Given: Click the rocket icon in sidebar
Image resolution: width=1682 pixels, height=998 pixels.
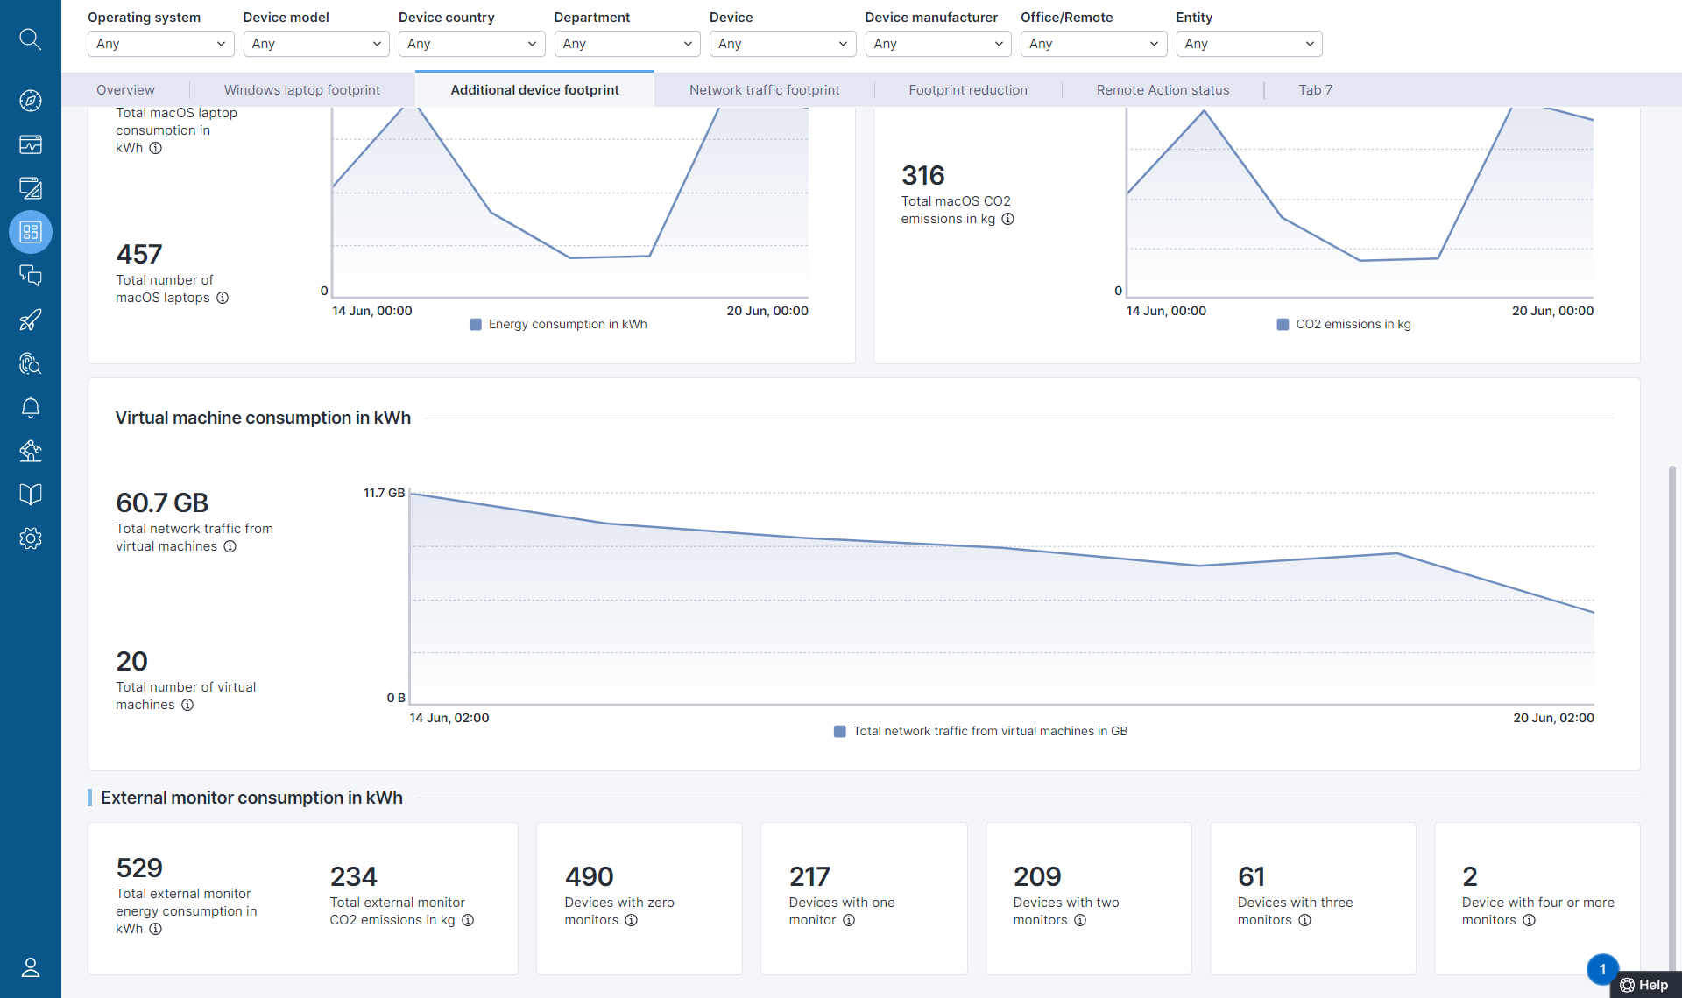Looking at the screenshot, I should (x=30, y=320).
